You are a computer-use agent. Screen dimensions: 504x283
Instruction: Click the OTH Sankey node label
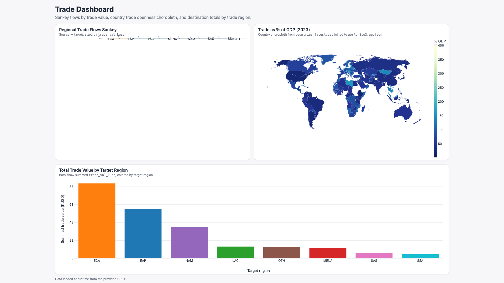point(238,39)
